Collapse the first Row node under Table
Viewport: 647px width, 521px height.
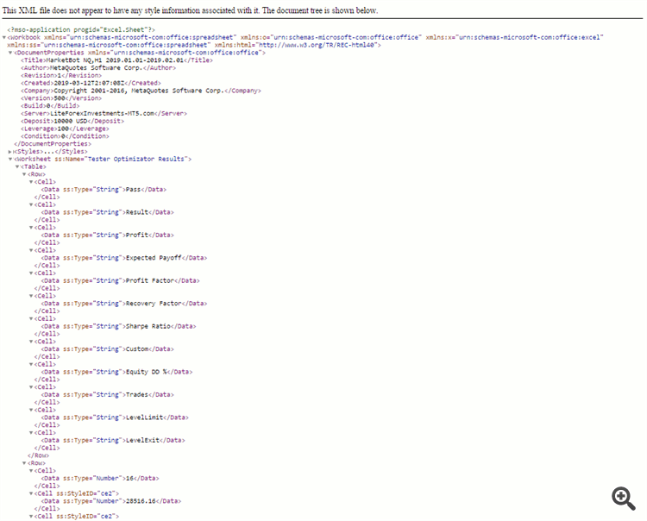[x=24, y=174]
